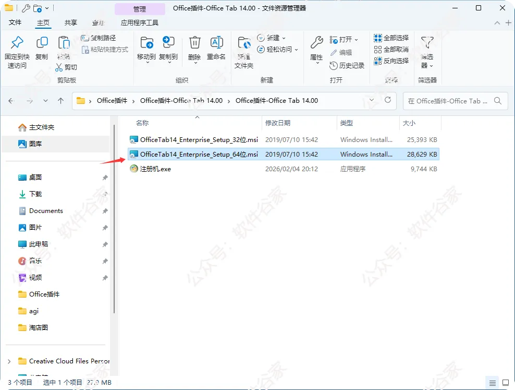Click 'Office插件' breadcrumb in address bar
This screenshot has width=515, height=390.
click(x=112, y=101)
